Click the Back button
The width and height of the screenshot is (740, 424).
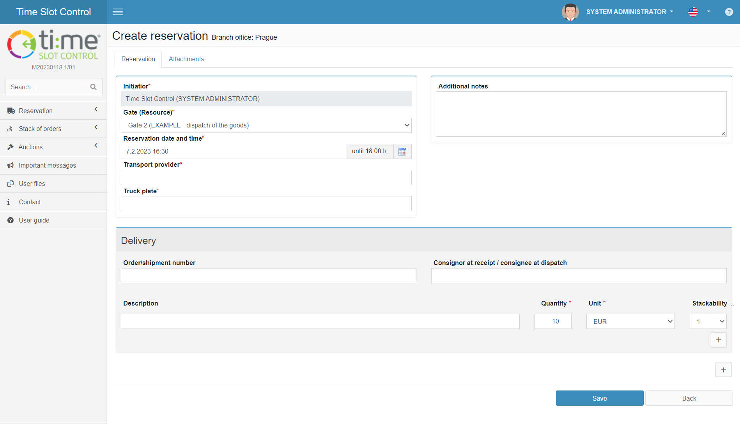(x=689, y=398)
